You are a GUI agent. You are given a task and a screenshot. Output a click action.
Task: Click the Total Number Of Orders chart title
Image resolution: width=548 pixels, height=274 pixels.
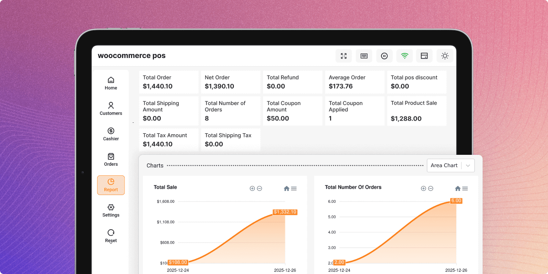click(353, 187)
